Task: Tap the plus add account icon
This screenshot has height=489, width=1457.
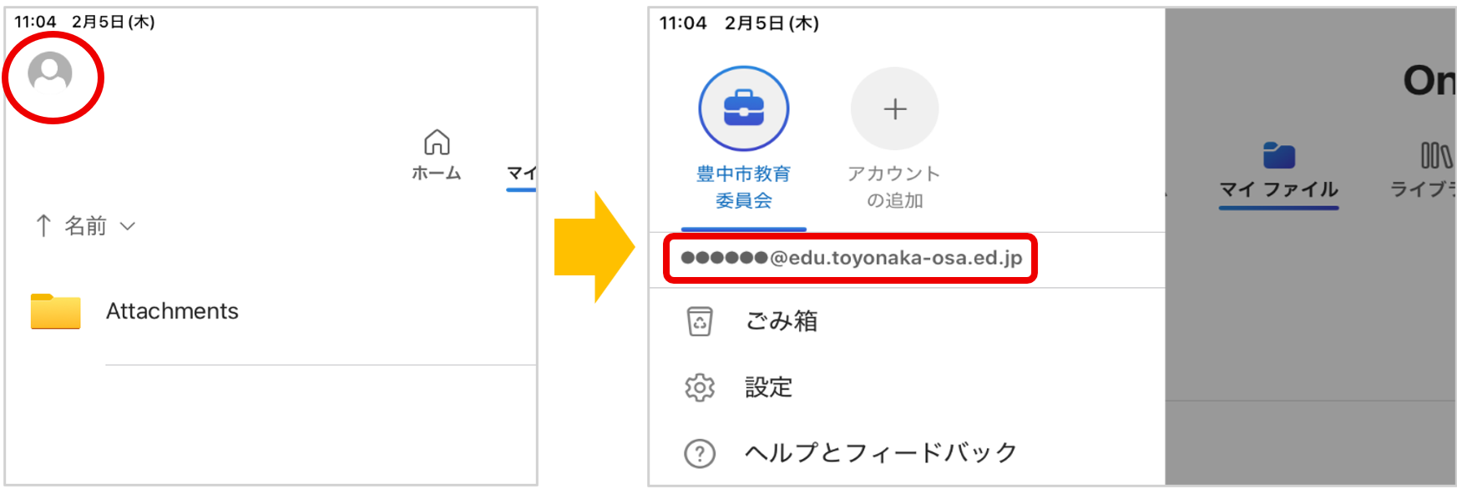Action: (x=894, y=109)
